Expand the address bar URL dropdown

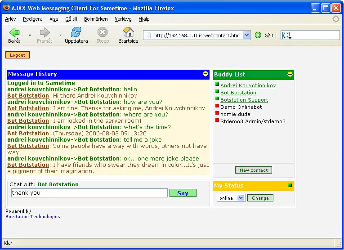[247, 35]
